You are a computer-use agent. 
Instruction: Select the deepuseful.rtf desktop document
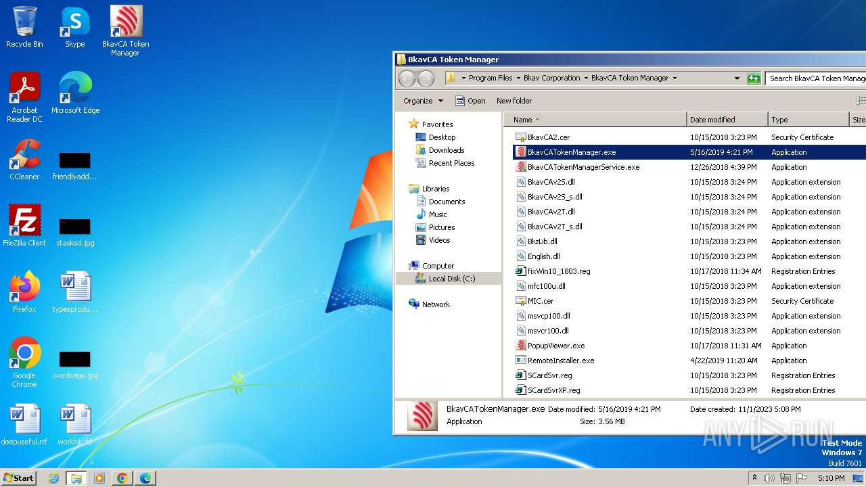click(x=24, y=425)
